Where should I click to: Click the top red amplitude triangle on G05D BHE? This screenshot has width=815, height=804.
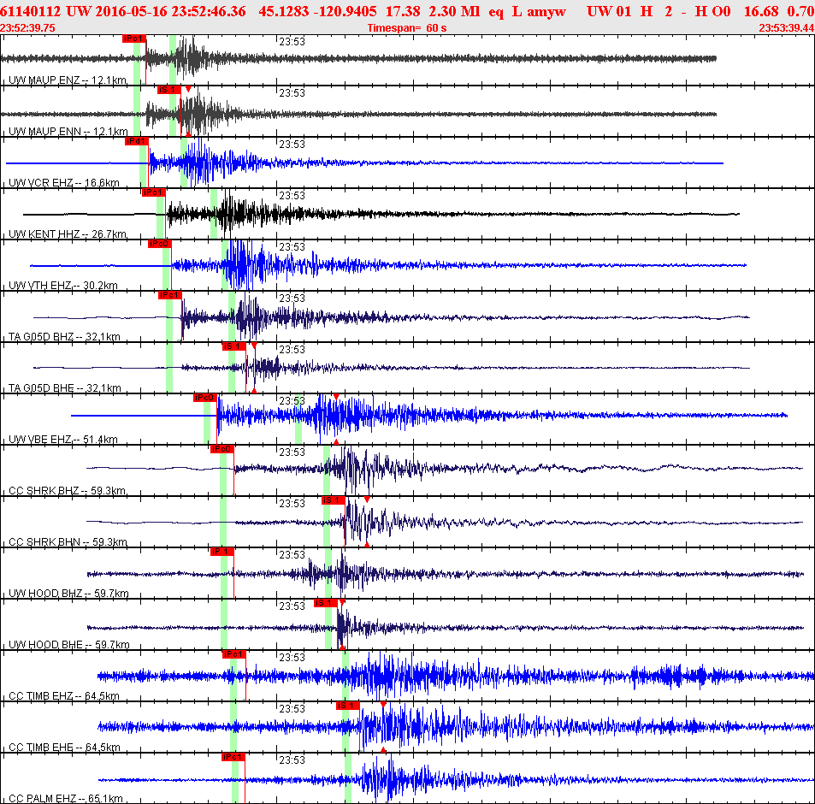[254, 346]
